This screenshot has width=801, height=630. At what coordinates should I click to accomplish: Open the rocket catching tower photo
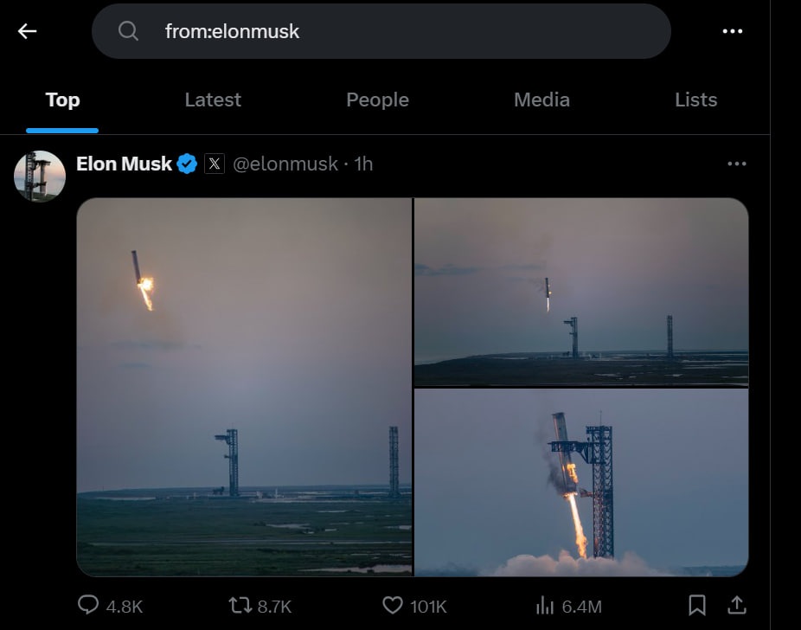point(581,483)
